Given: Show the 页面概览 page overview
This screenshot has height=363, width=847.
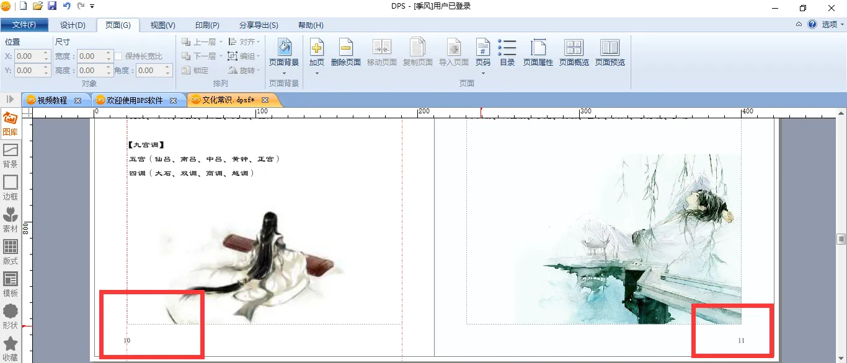Looking at the screenshot, I should pos(574,48).
